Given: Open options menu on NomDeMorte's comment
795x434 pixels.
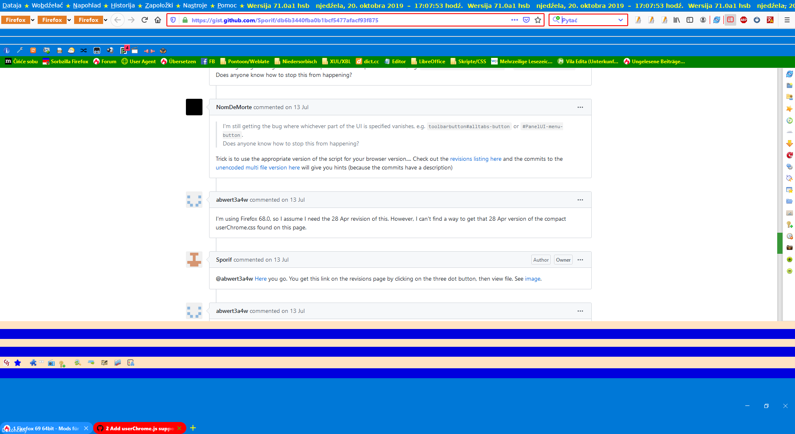Looking at the screenshot, I should [580, 107].
